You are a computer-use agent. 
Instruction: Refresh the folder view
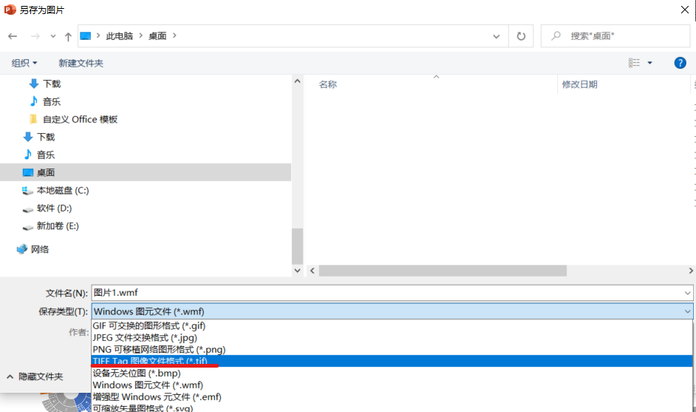(521, 36)
